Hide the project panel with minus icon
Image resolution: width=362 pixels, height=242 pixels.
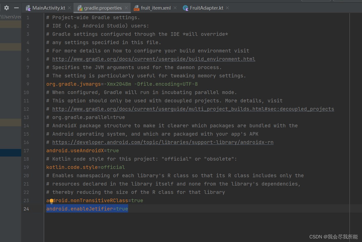(x=16, y=8)
